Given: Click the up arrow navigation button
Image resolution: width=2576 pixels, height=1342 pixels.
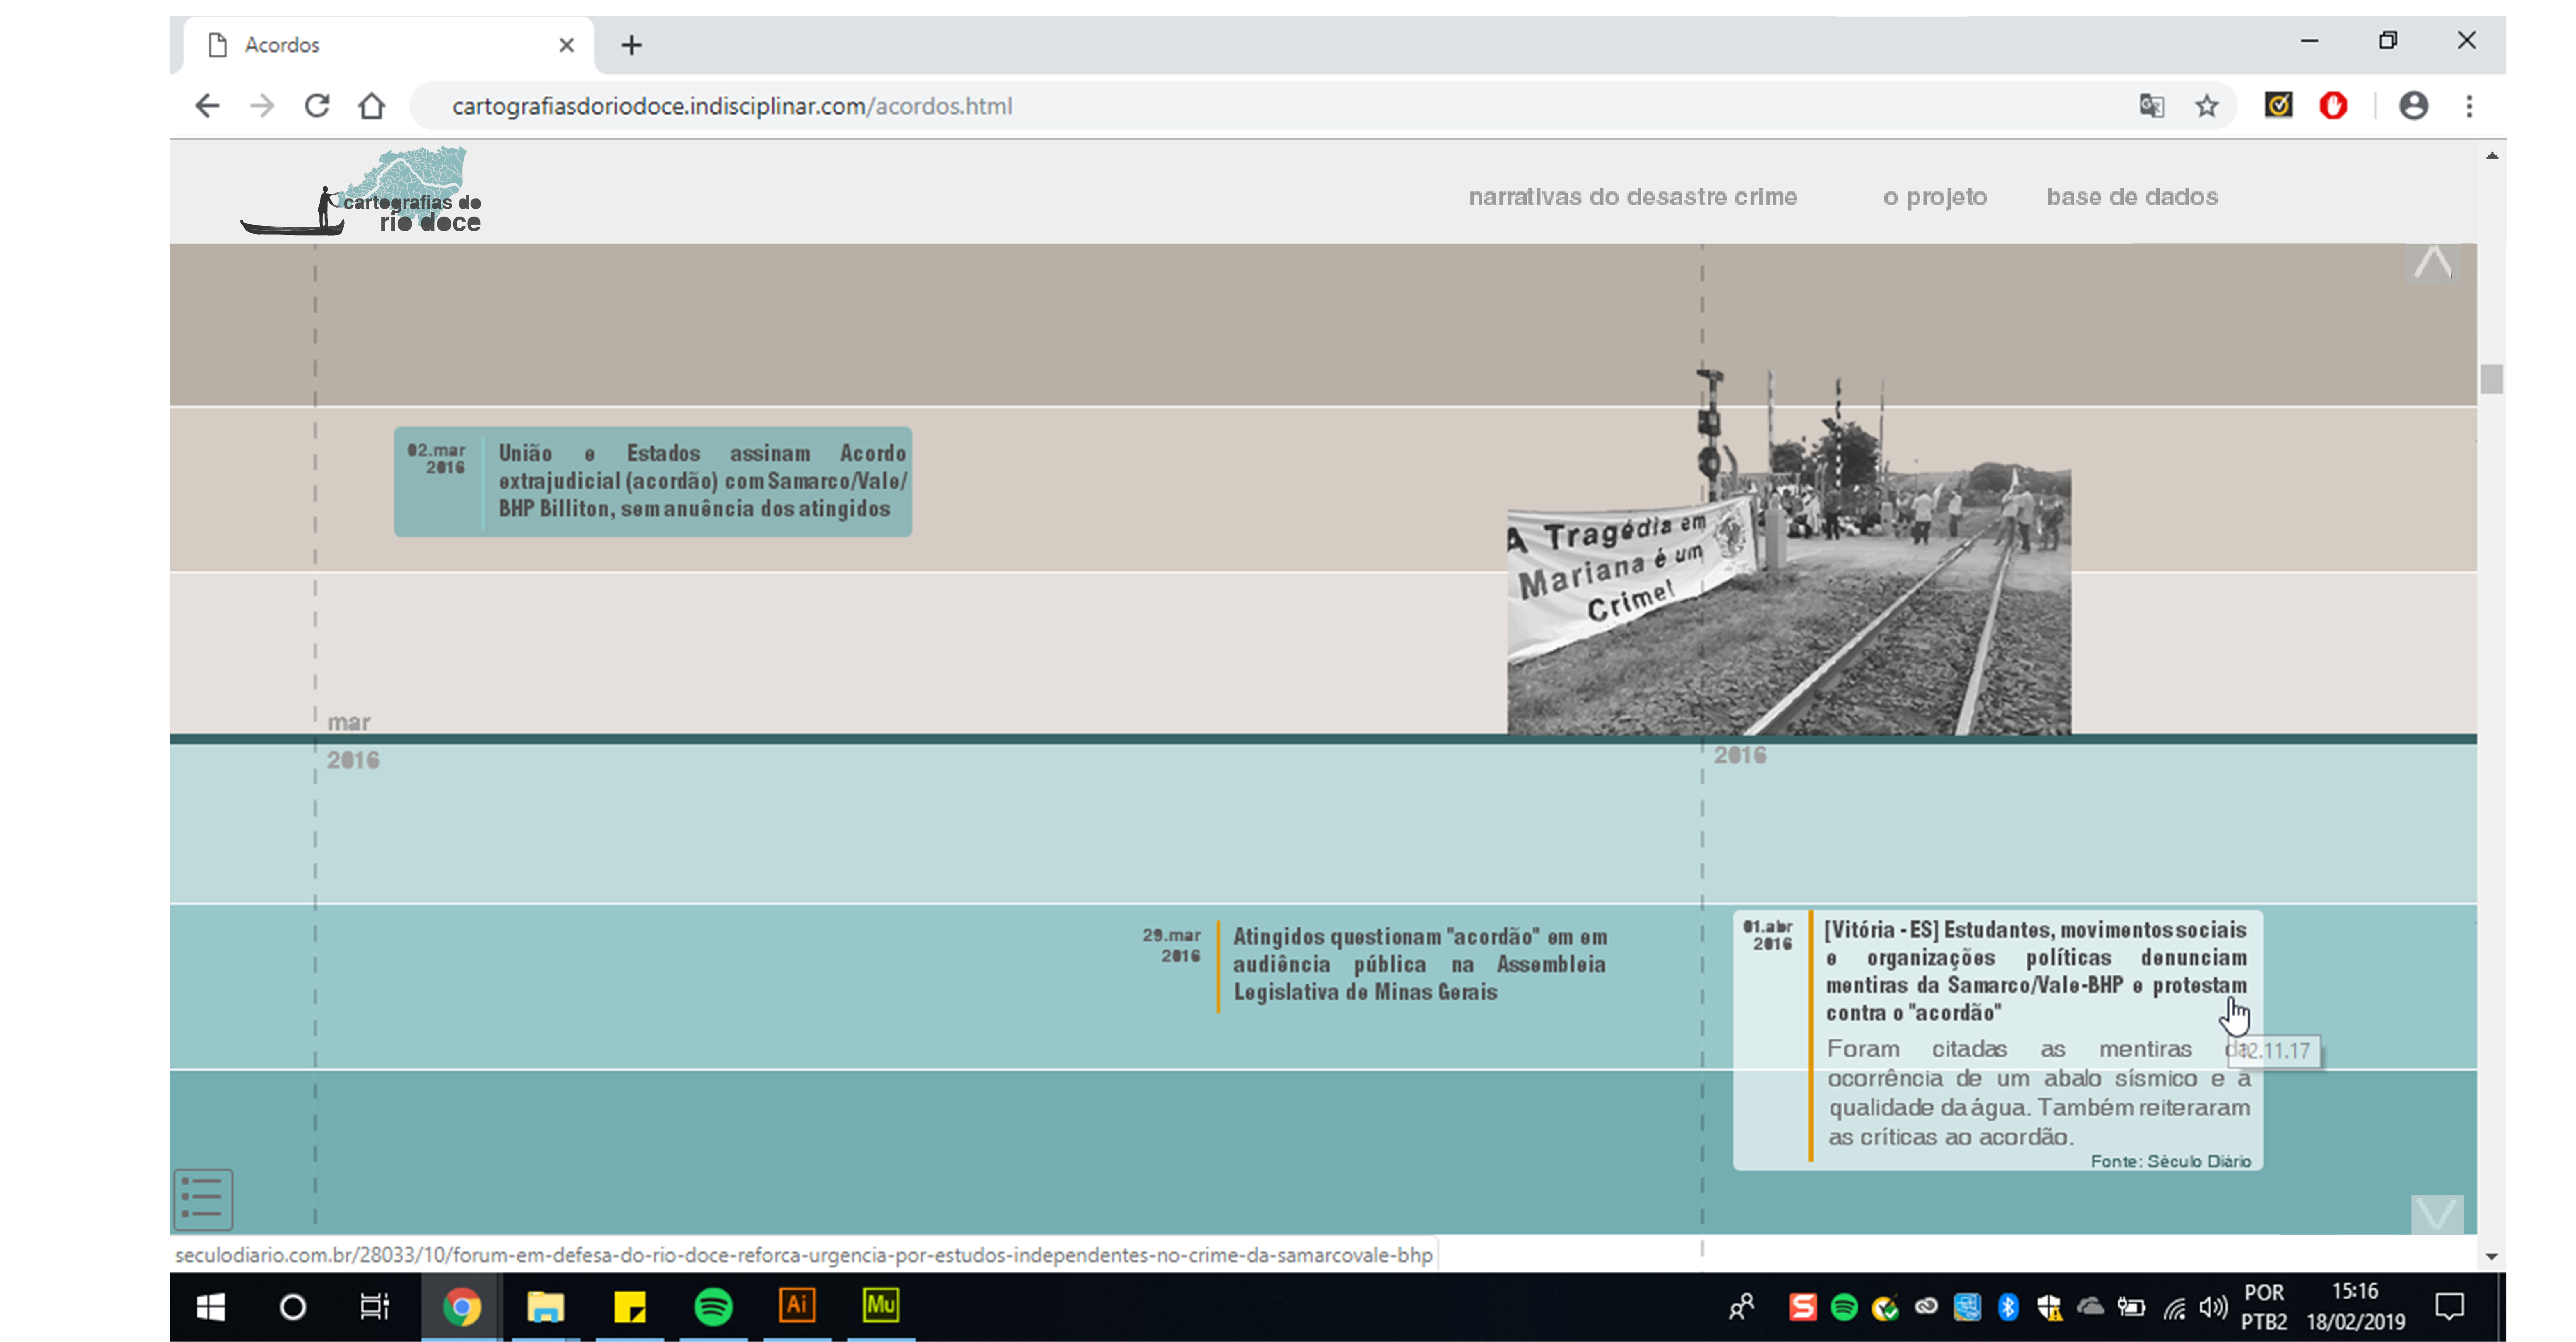Looking at the screenshot, I should [2432, 264].
